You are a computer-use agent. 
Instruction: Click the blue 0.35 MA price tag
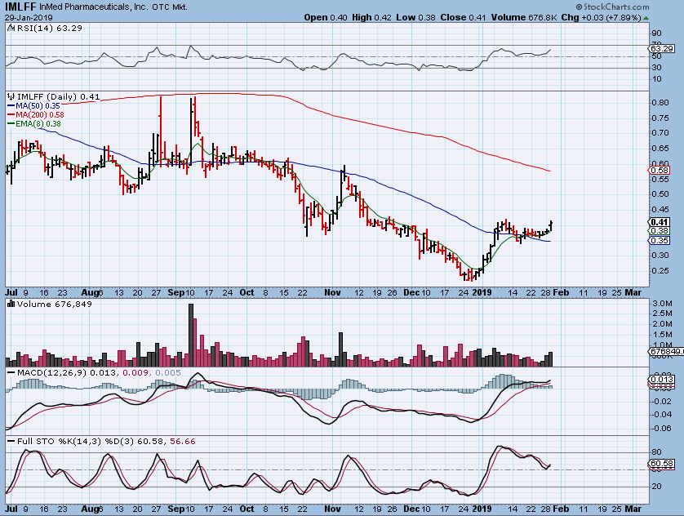click(x=660, y=241)
